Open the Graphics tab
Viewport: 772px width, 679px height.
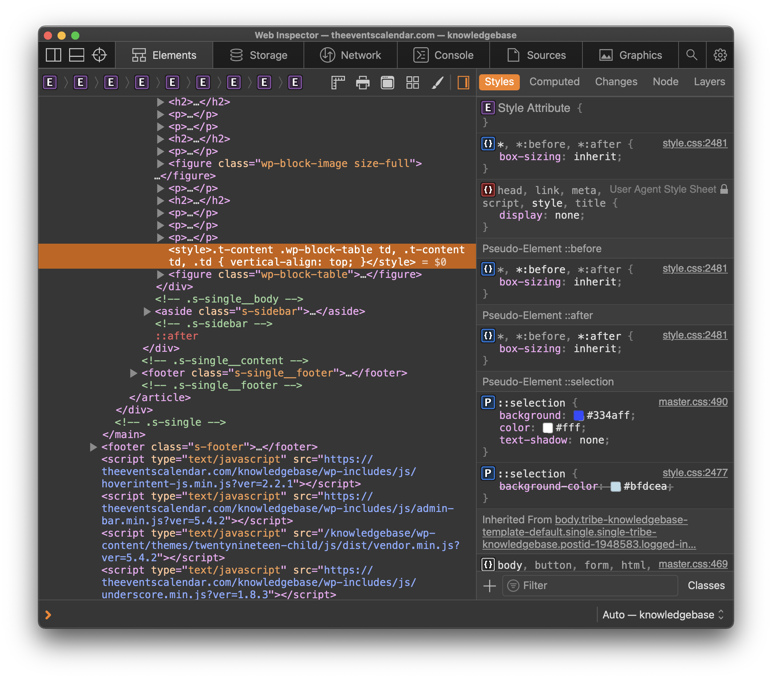pos(630,55)
